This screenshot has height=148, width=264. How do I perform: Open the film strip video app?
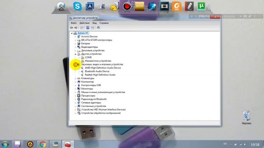click(x=164, y=7)
